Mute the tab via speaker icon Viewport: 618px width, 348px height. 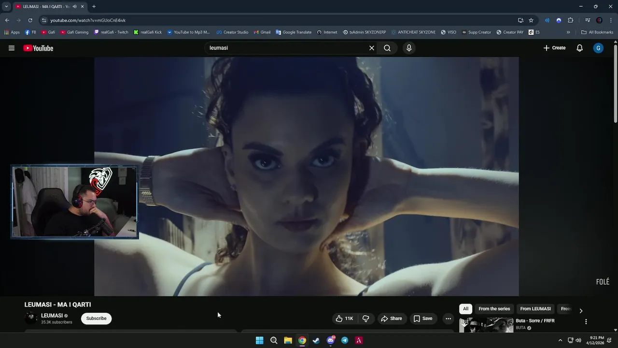tap(74, 6)
